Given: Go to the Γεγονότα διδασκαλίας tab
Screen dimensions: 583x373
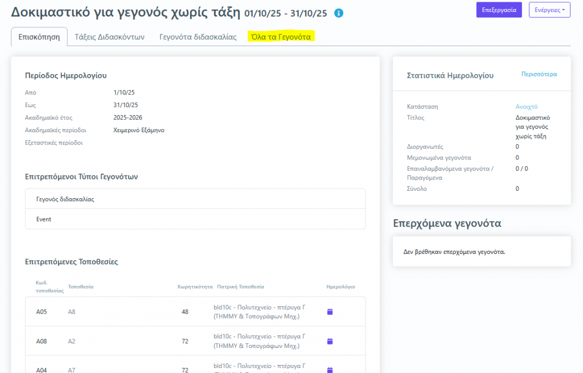Looking at the screenshot, I should tap(198, 37).
